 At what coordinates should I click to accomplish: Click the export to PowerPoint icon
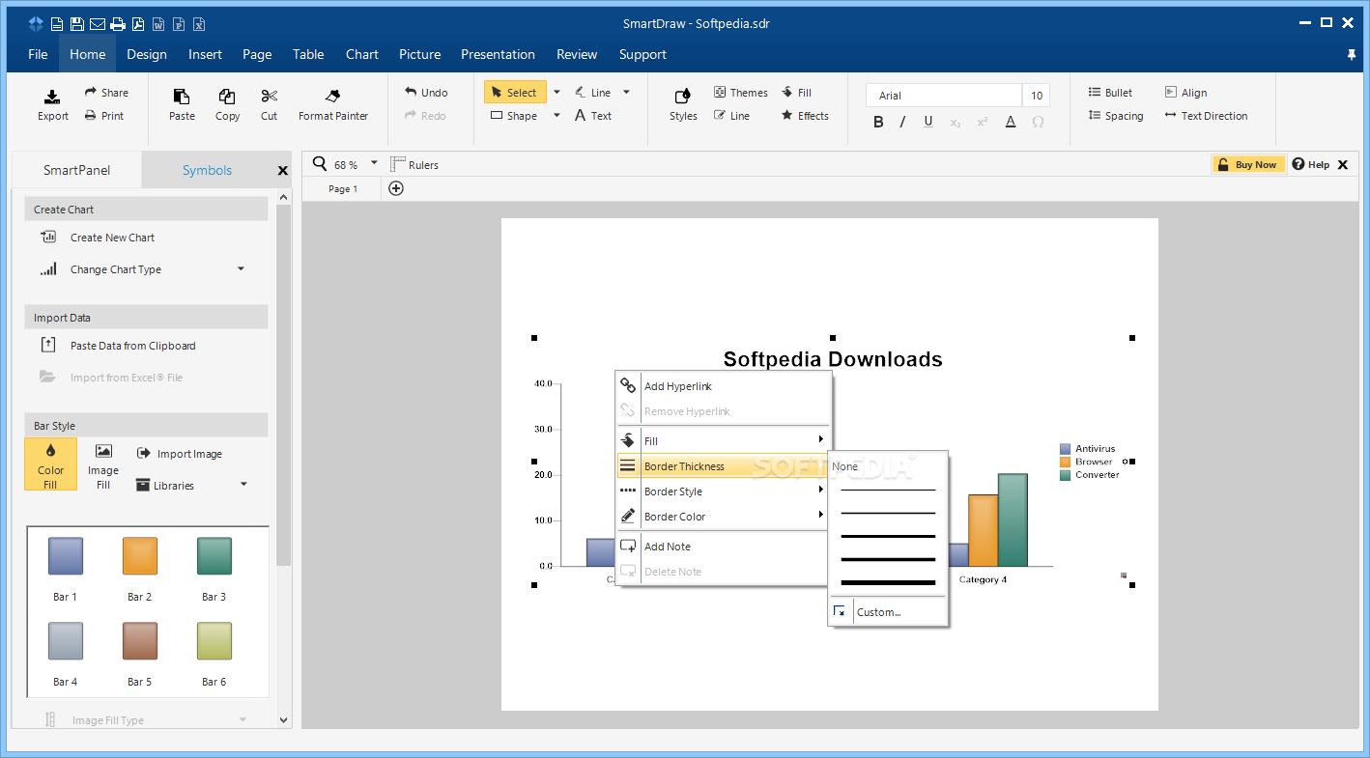click(179, 24)
